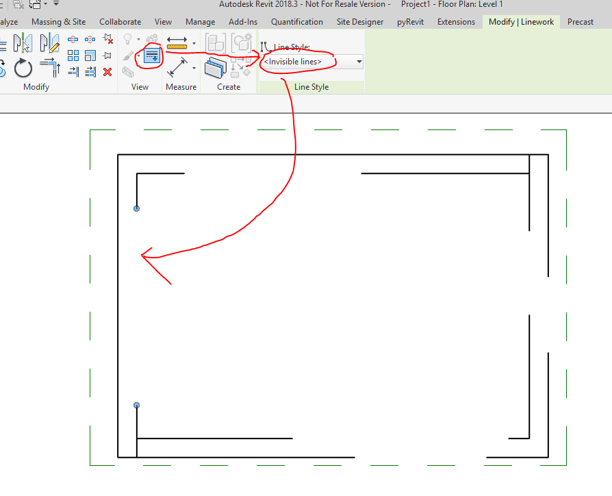The height and width of the screenshot is (496, 612).
Task: Click the Create Group icon
Action: (x=215, y=42)
